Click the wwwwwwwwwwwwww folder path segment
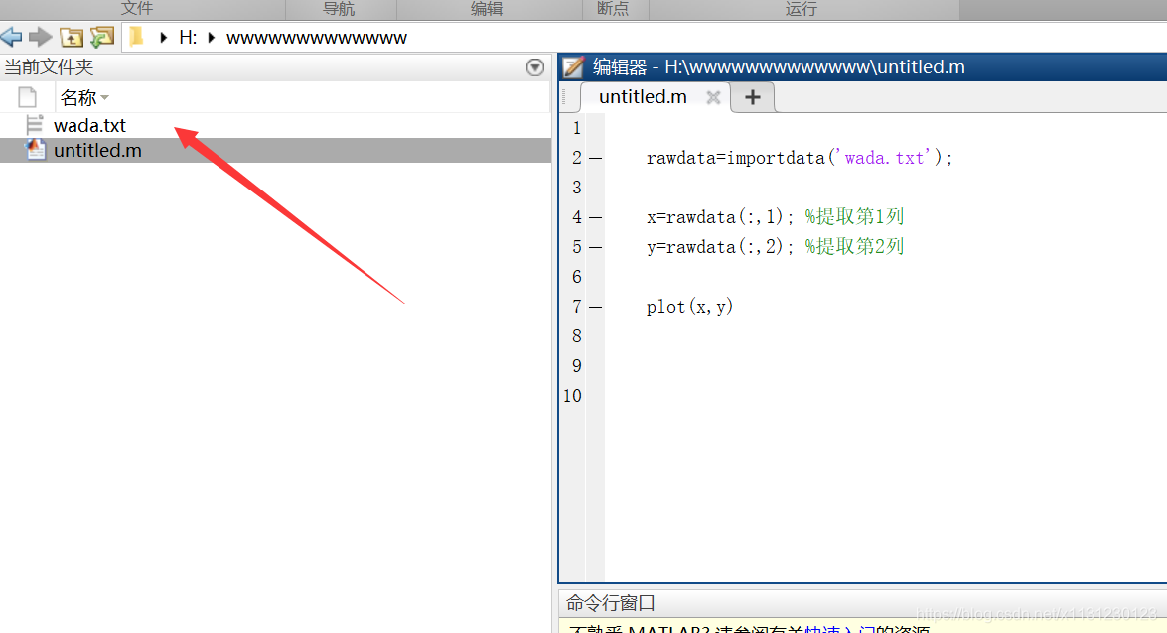Viewport: 1167px width, 633px height. click(x=316, y=38)
